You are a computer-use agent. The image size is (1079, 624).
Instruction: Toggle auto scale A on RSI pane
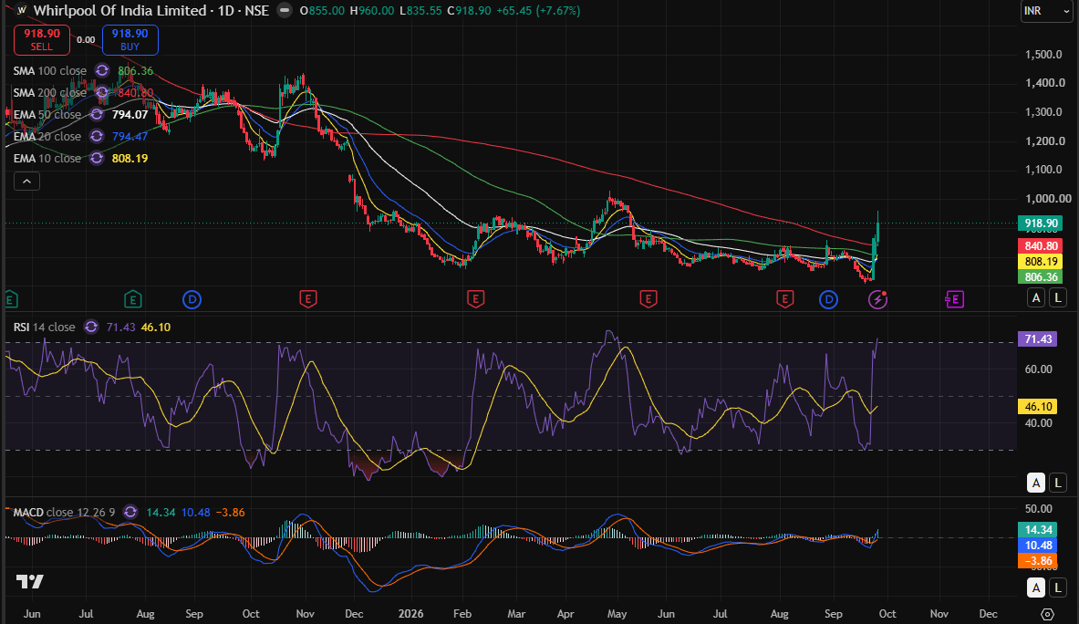click(1035, 483)
